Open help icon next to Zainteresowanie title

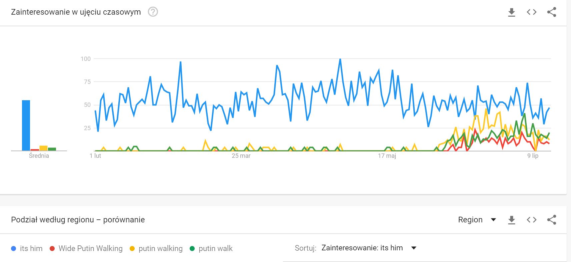tap(153, 12)
